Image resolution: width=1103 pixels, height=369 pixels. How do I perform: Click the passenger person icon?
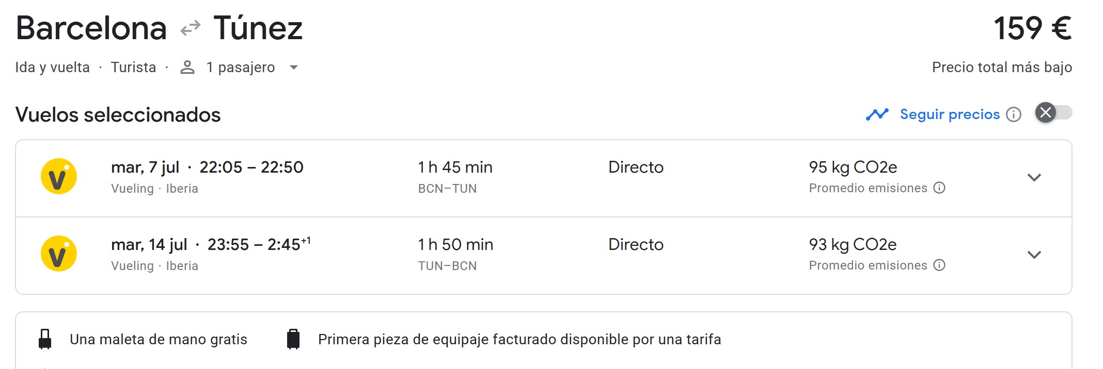click(x=187, y=68)
